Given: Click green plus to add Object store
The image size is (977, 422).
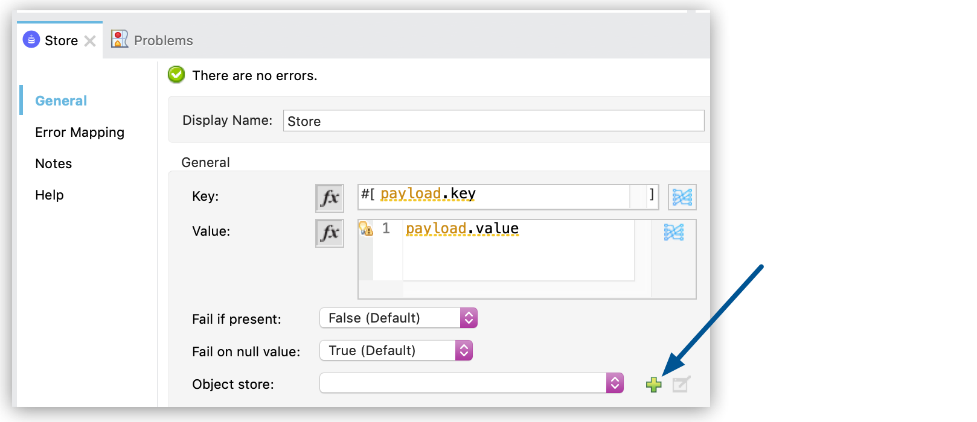Looking at the screenshot, I should click(653, 385).
